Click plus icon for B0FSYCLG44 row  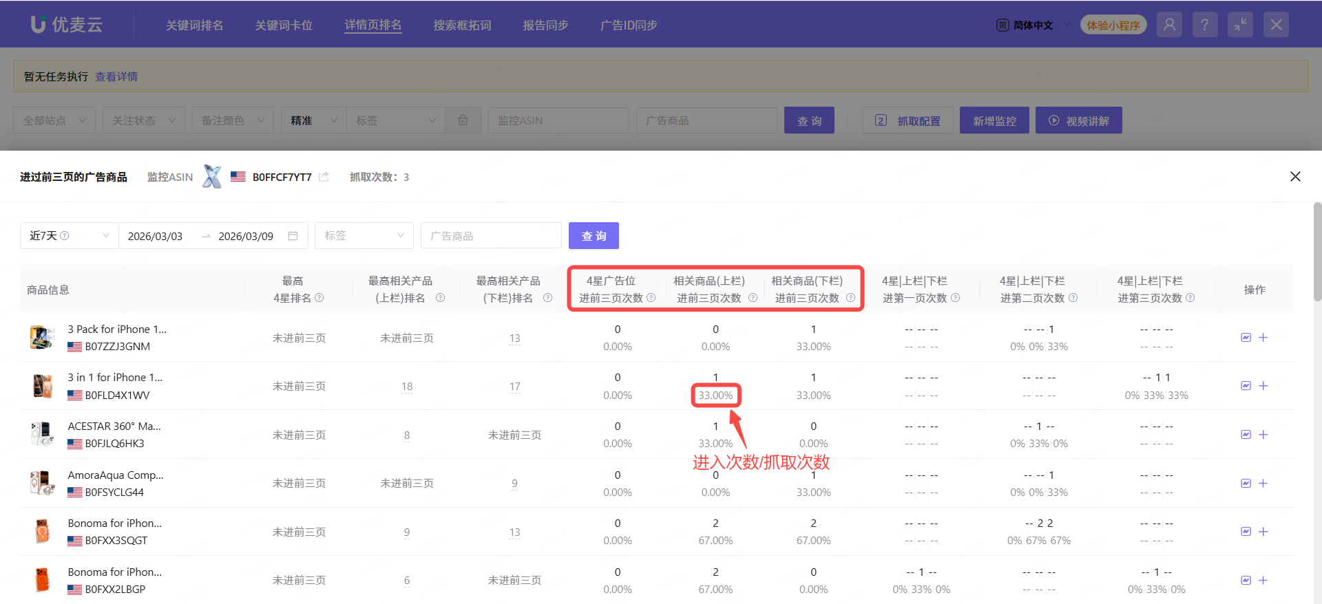pyautogui.click(x=1263, y=484)
